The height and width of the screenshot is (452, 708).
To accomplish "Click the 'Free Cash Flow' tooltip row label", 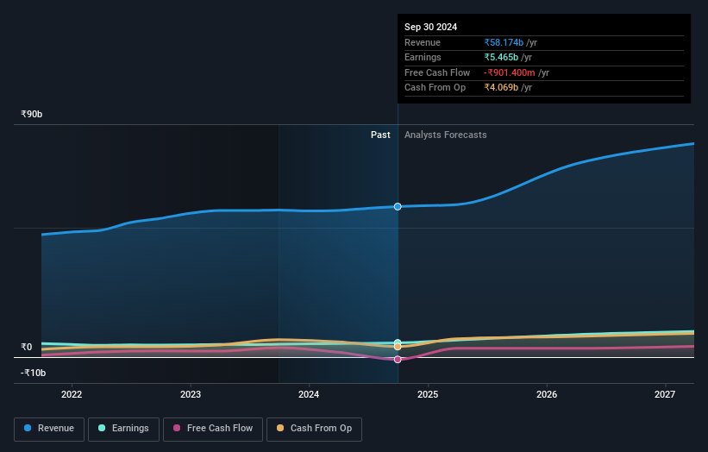I will click(x=437, y=72).
